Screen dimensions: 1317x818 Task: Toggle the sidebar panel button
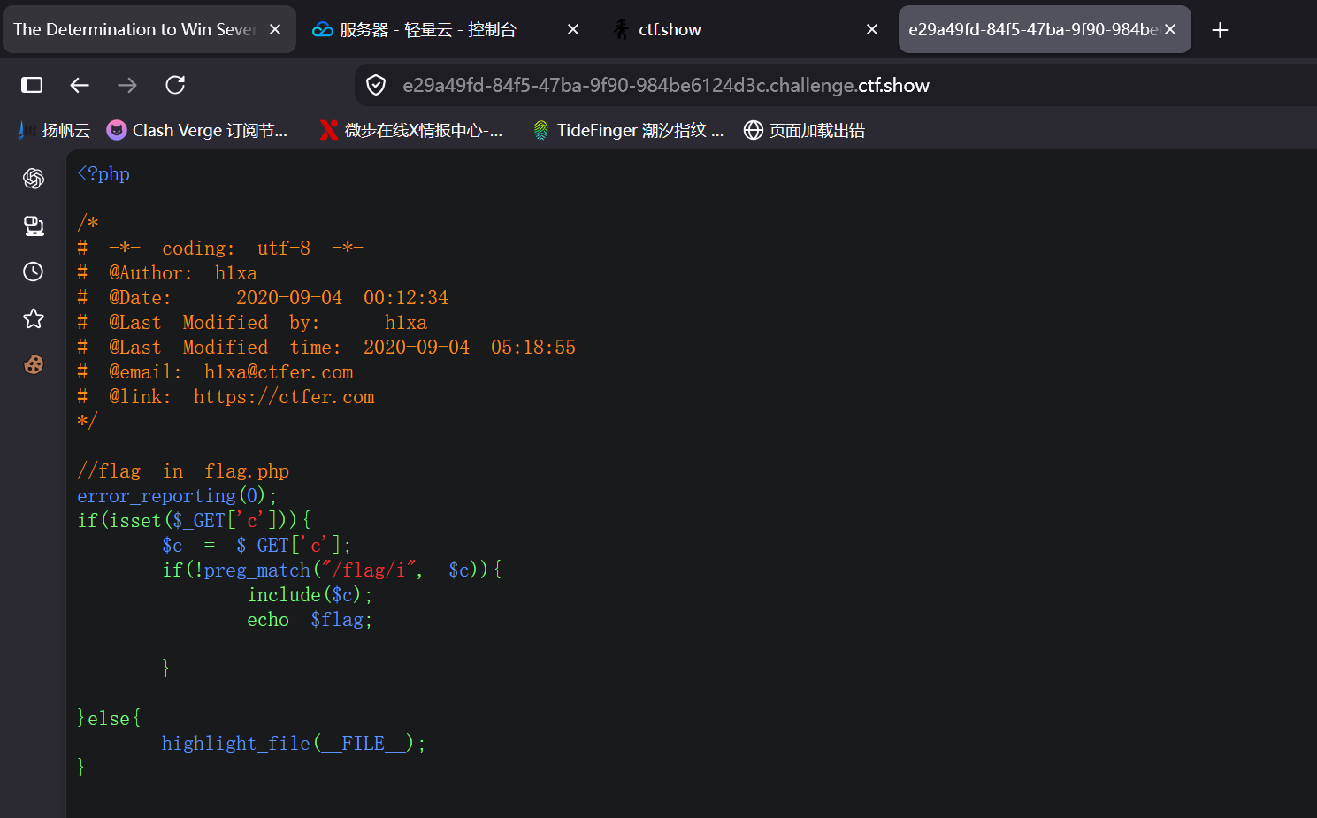[x=32, y=85]
